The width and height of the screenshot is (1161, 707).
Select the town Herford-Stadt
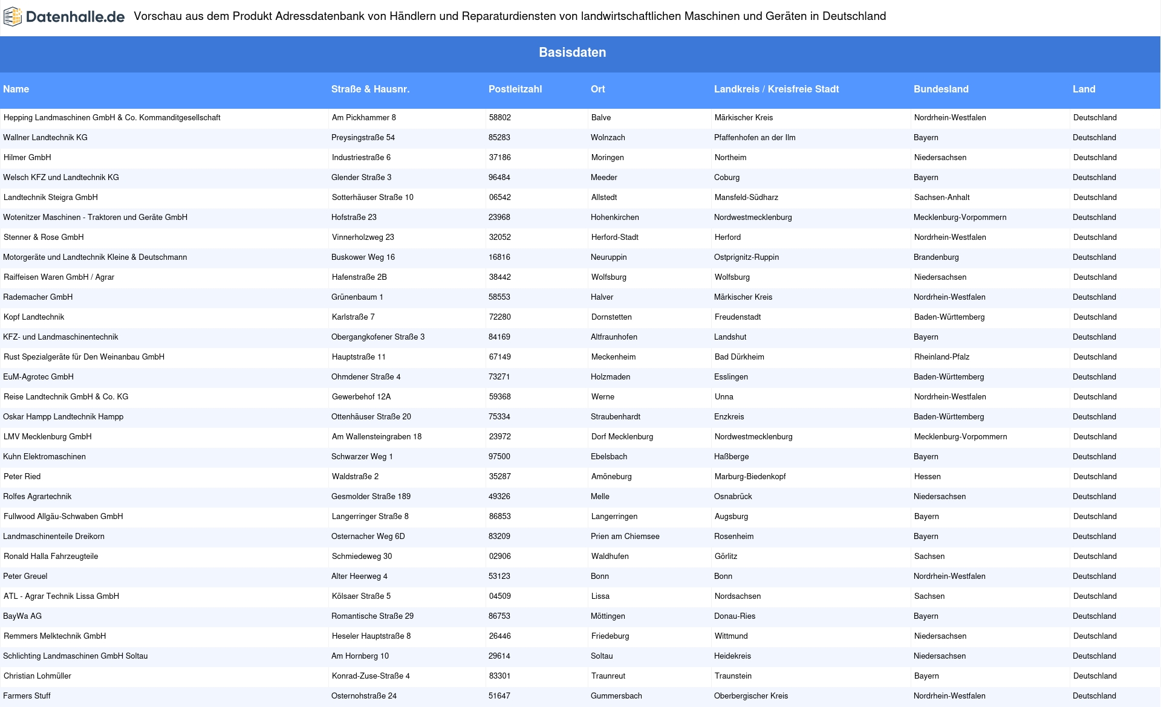[615, 237]
